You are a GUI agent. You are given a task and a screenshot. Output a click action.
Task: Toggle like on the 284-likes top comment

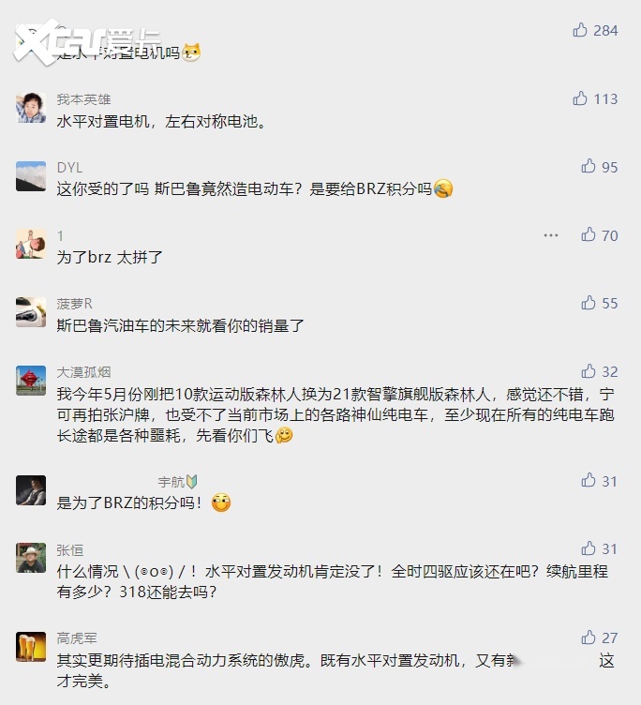(580, 30)
